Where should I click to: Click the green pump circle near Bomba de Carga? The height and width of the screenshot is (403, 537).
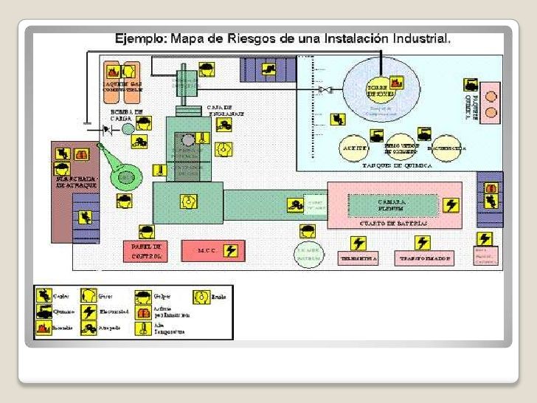click(128, 129)
